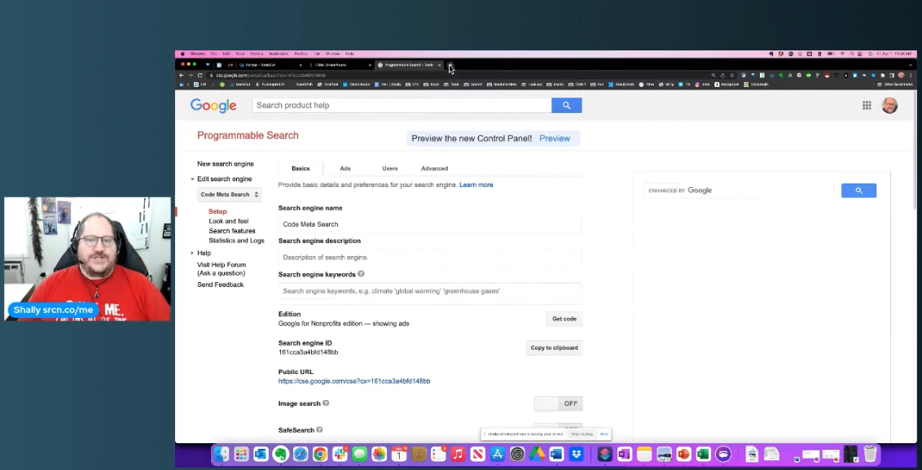
Task: Click the Enhanced by Google preview search box
Action: tap(740, 191)
